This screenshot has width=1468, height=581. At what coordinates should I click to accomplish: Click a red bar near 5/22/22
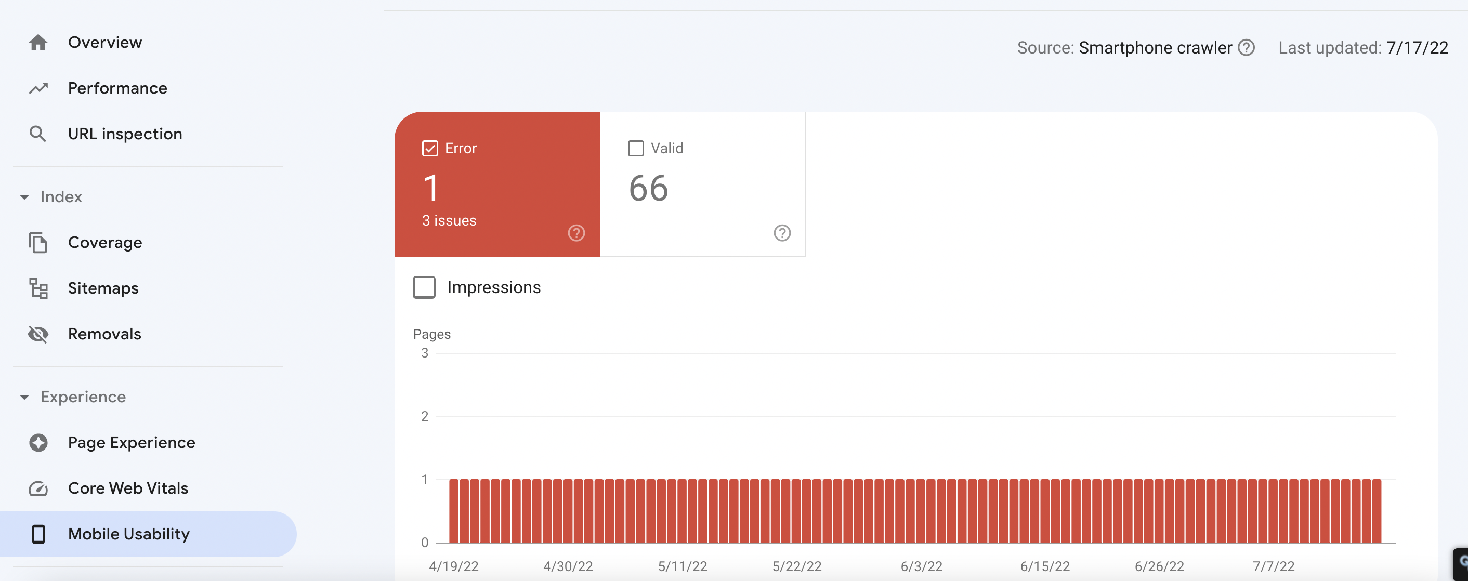pos(797,511)
